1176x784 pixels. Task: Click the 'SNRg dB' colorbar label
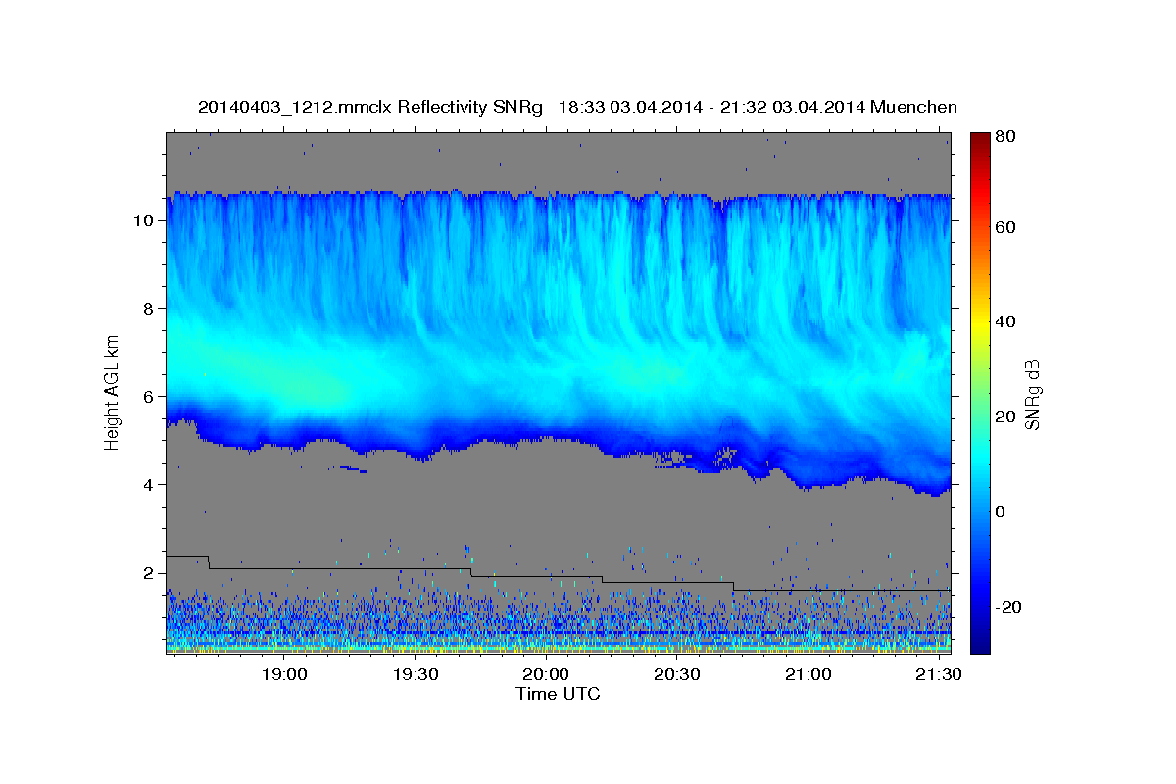pos(1032,394)
